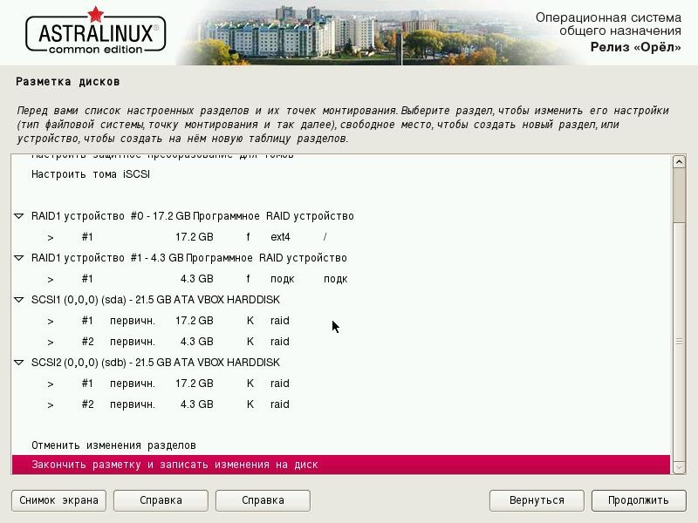Image resolution: width=698 pixels, height=523 pixels.
Task: Click the vertical scrollbar thumb grip
Action: 679,342
